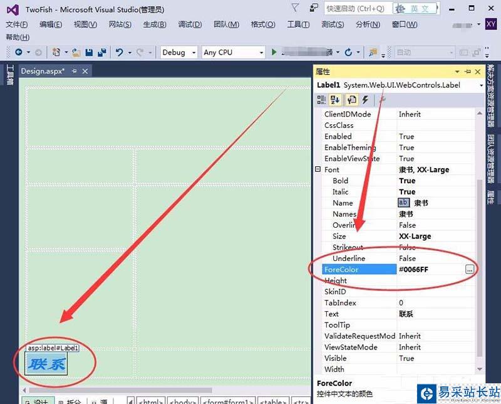Click the Navigate Backward toolbar icon
The image size is (501, 404).
(x=19, y=52)
